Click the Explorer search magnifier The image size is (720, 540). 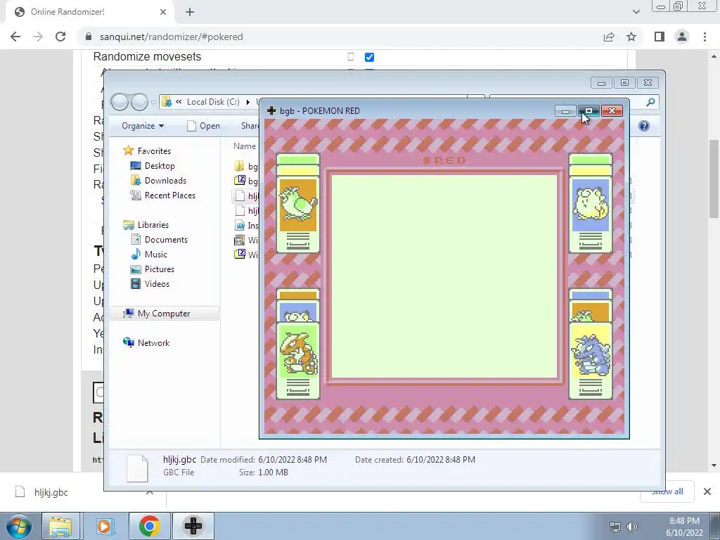coord(650,102)
